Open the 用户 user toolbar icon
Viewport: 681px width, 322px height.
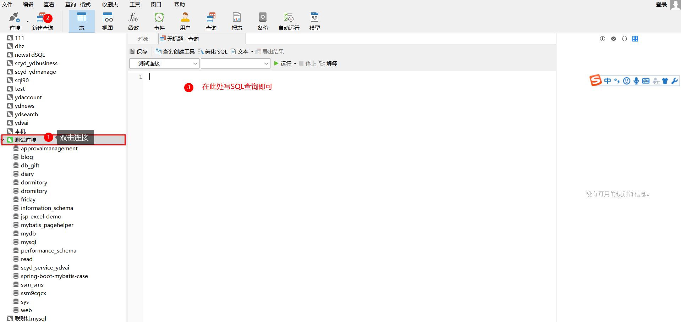(x=185, y=21)
